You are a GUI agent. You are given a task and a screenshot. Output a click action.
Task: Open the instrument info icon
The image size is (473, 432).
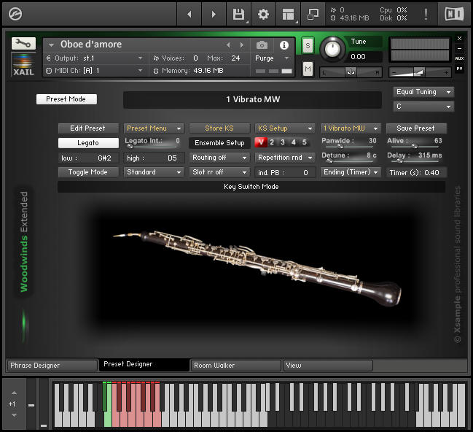284,45
